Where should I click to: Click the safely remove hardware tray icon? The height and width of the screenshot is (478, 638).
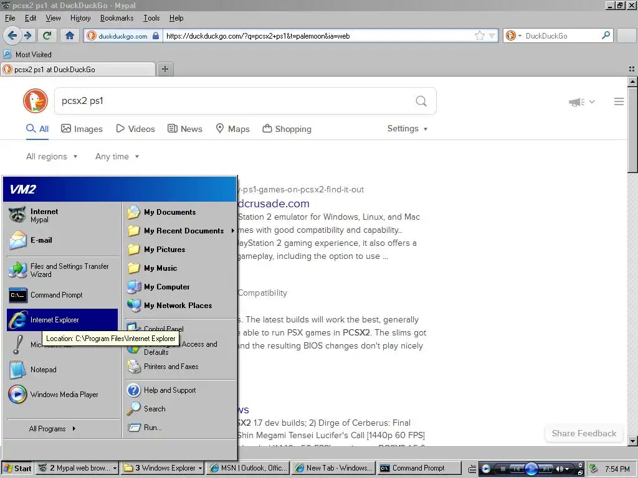click(x=594, y=469)
